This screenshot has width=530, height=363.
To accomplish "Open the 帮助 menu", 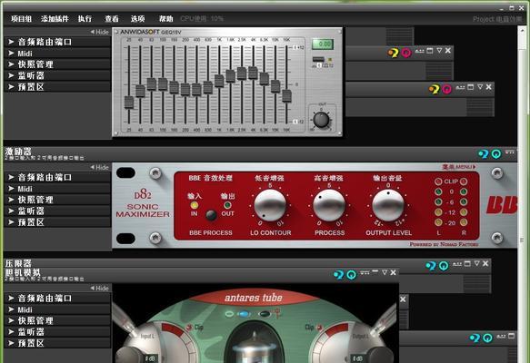I will (165, 19).
